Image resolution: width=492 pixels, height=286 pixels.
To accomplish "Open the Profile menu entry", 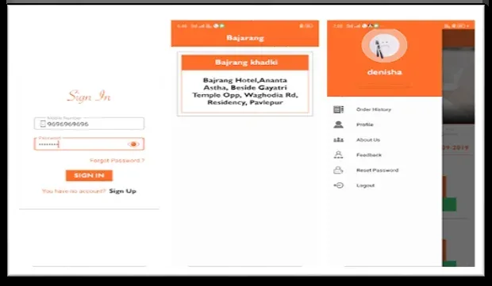I will pyautogui.click(x=364, y=124).
